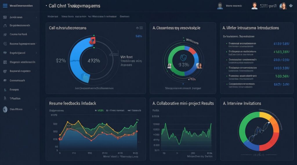Click the woman avatar on the green donut ring

pyautogui.click(x=199, y=66)
